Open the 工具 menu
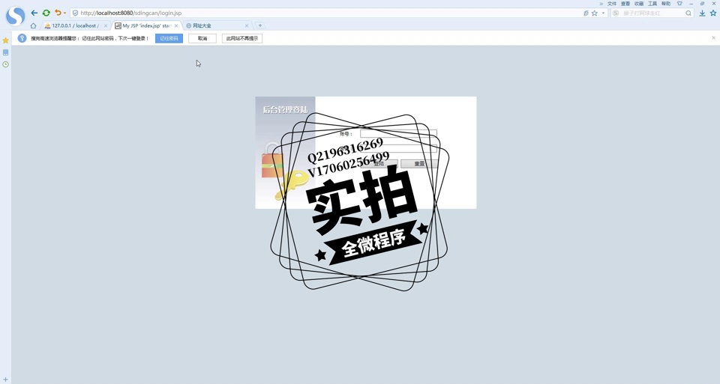This screenshot has height=384, width=720. tap(652, 4)
